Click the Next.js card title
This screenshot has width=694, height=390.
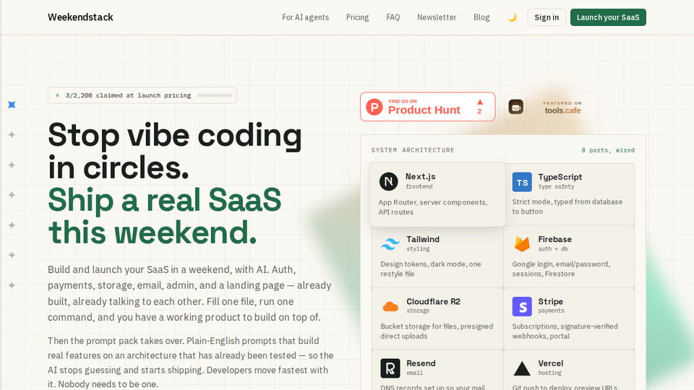click(x=421, y=176)
